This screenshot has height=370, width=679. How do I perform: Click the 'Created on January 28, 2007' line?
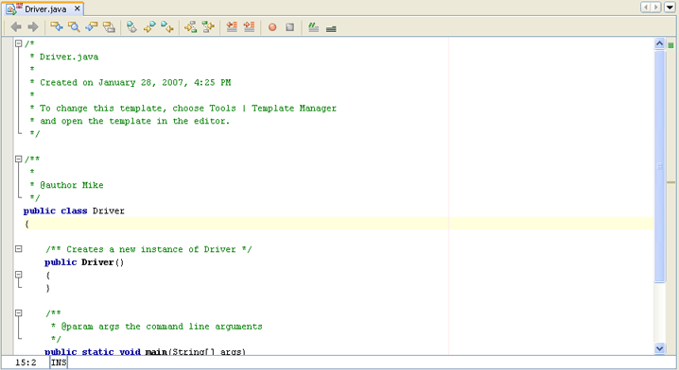click(x=131, y=82)
